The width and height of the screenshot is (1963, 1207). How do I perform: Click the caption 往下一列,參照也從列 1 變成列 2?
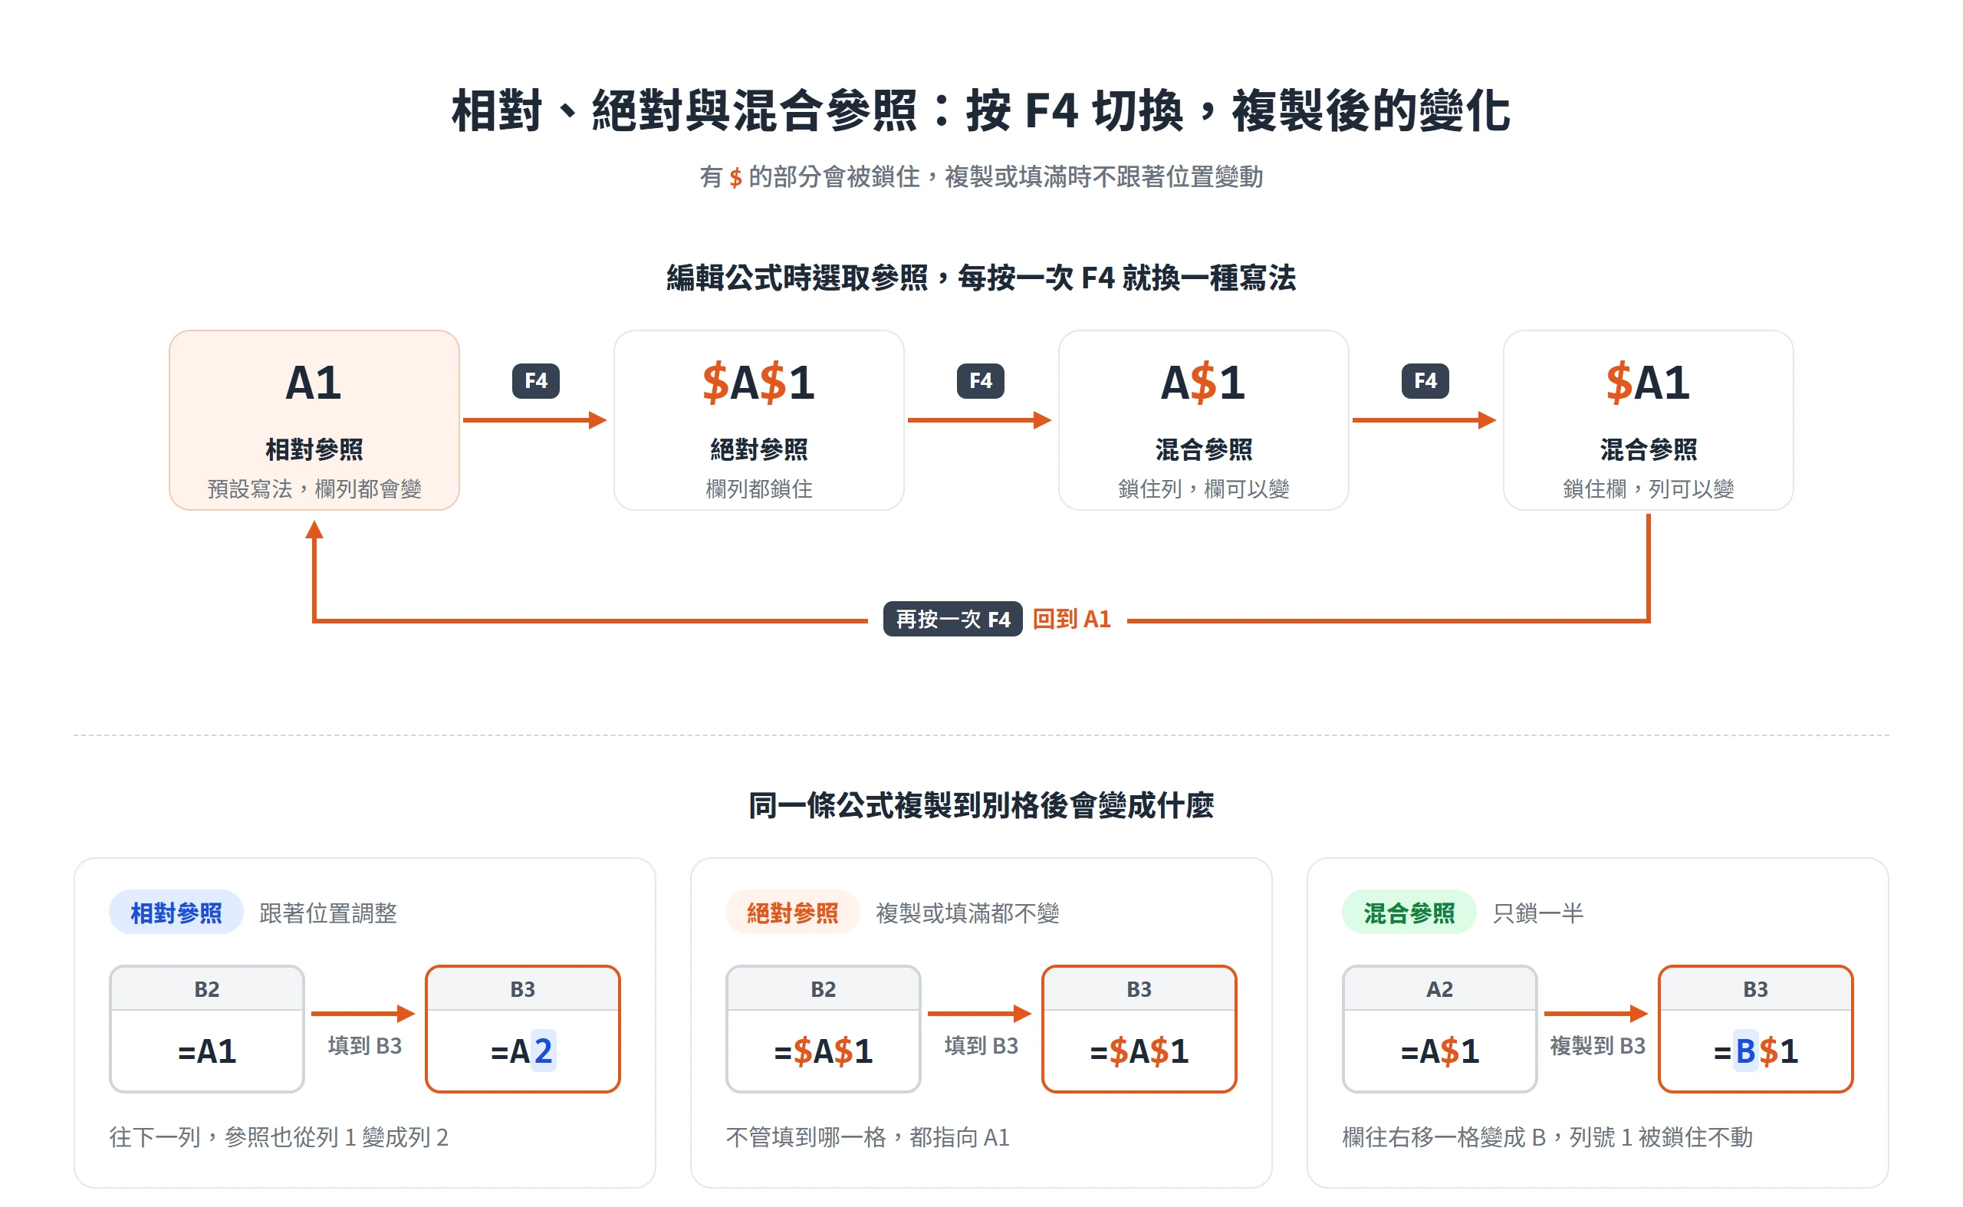(278, 1136)
